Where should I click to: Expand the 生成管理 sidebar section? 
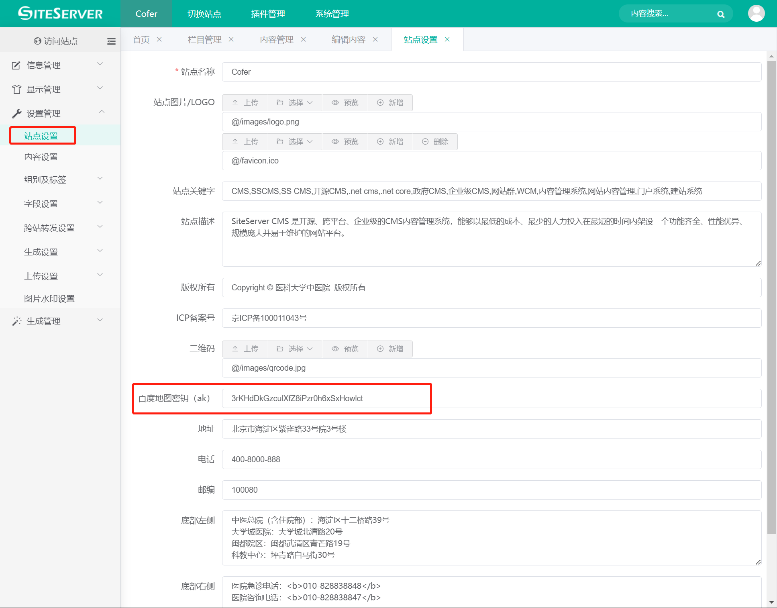pyautogui.click(x=60, y=321)
